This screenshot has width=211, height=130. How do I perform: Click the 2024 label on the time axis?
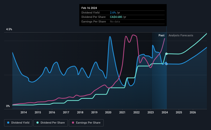(x=165, y=112)
